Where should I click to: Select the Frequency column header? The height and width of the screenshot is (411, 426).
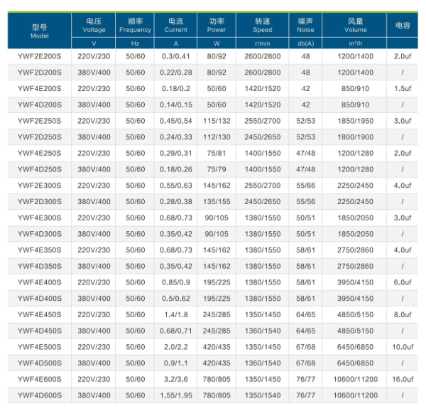click(x=135, y=26)
